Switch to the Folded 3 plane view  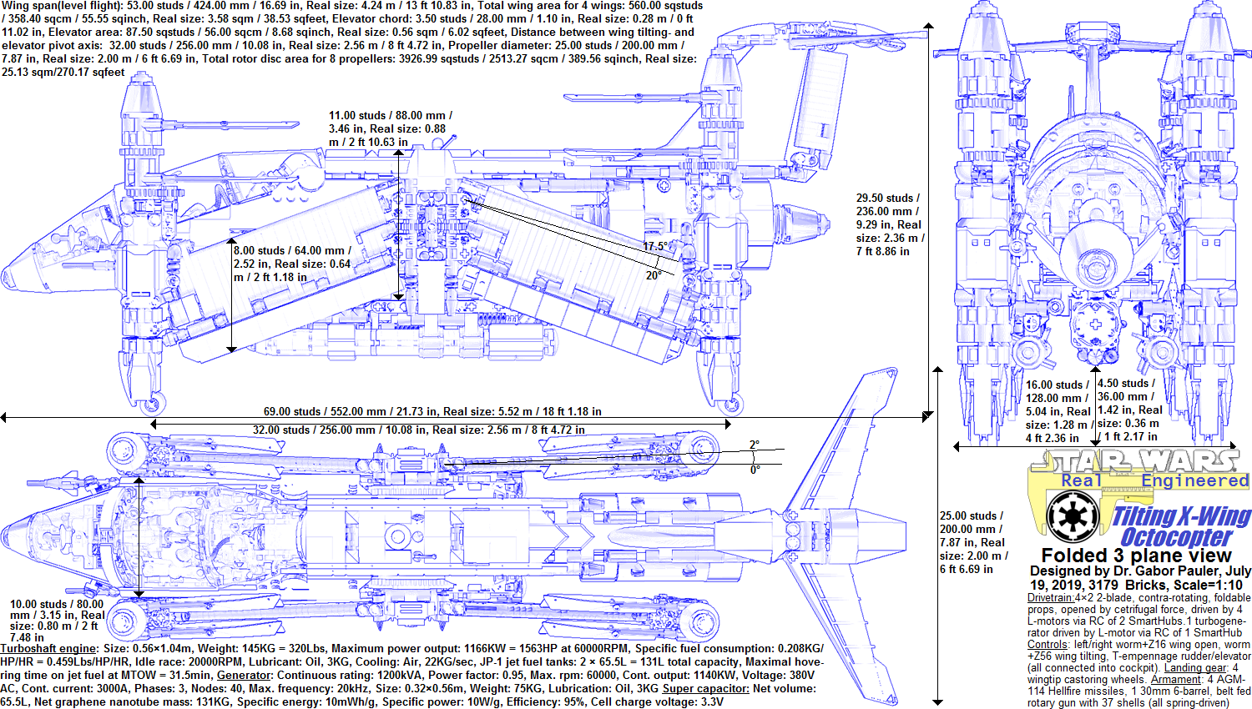click(1136, 556)
